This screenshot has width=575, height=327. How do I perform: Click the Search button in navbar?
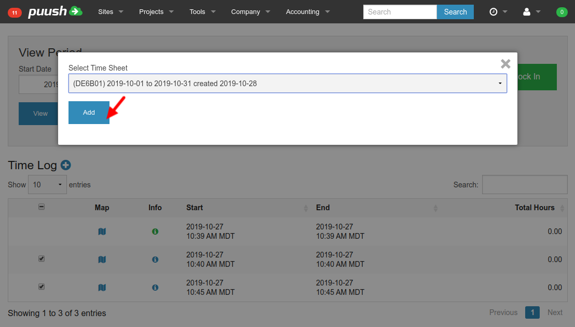click(455, 12)
